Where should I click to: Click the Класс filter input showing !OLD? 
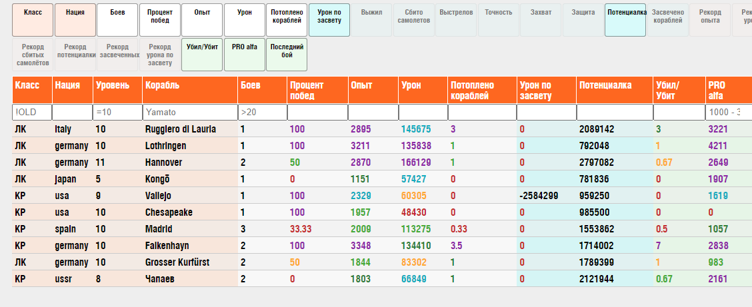point(32,112)
